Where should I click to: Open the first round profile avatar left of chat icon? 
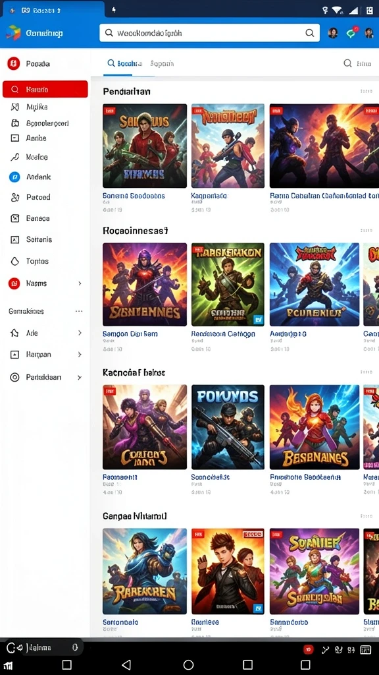point(333,33)
